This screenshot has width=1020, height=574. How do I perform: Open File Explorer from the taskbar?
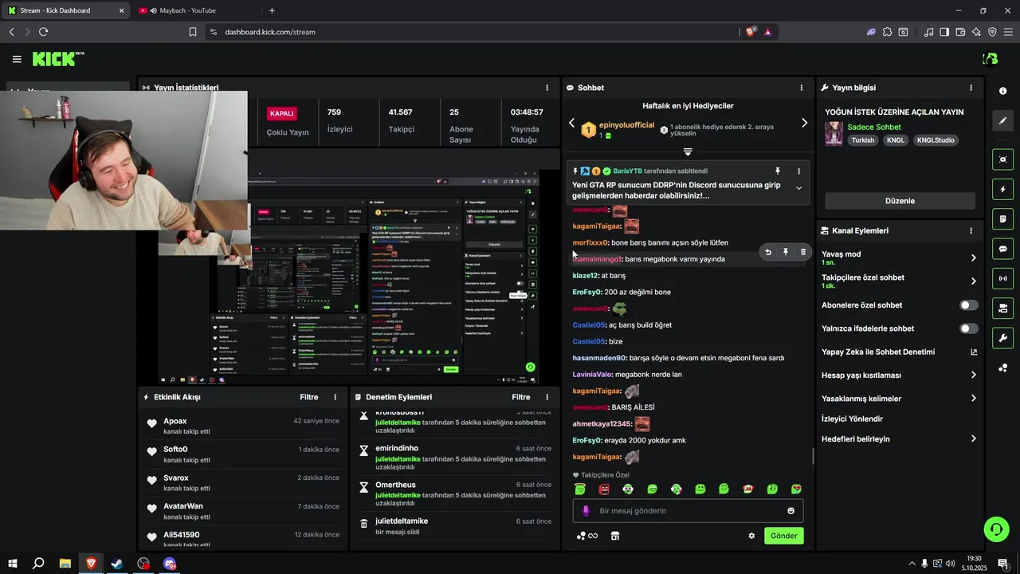[65, 564]
